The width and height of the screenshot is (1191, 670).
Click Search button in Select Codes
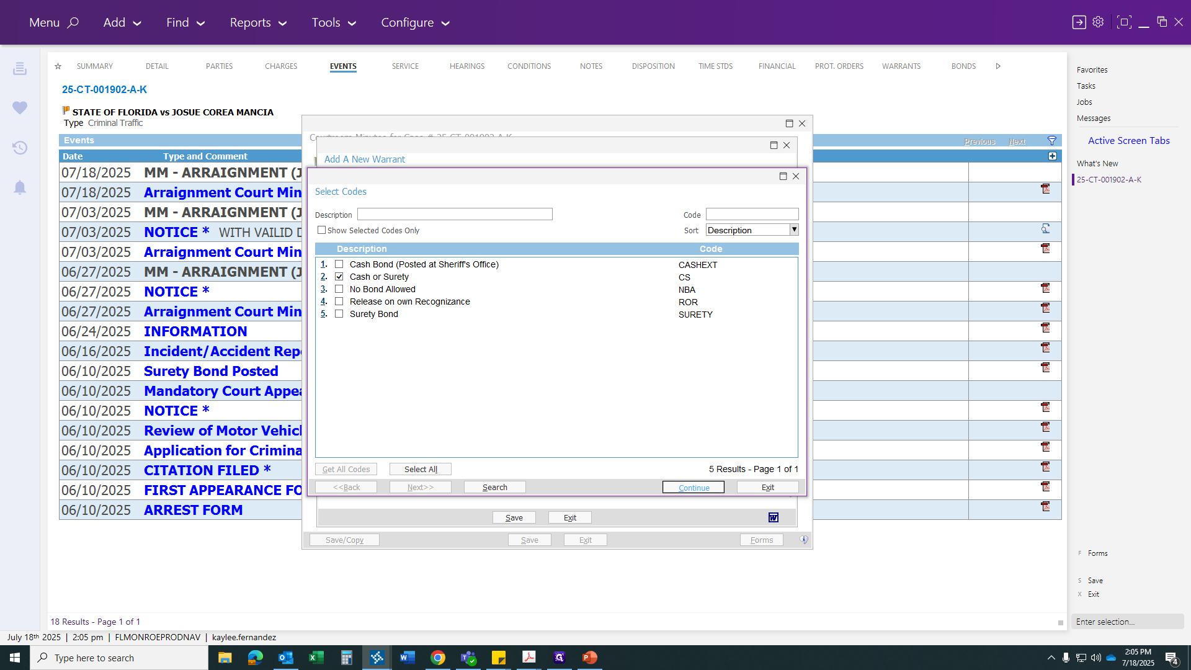pyautogui.click(x=495, y=487)
